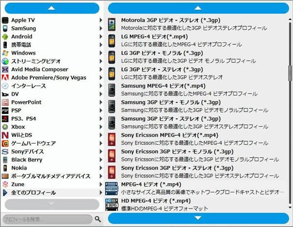
Task: Click the Xbox logo icon
Action: 5,127
